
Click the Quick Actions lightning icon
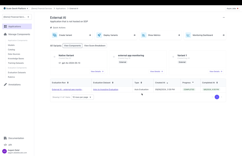pyautogui.click(x=51, y=28)
